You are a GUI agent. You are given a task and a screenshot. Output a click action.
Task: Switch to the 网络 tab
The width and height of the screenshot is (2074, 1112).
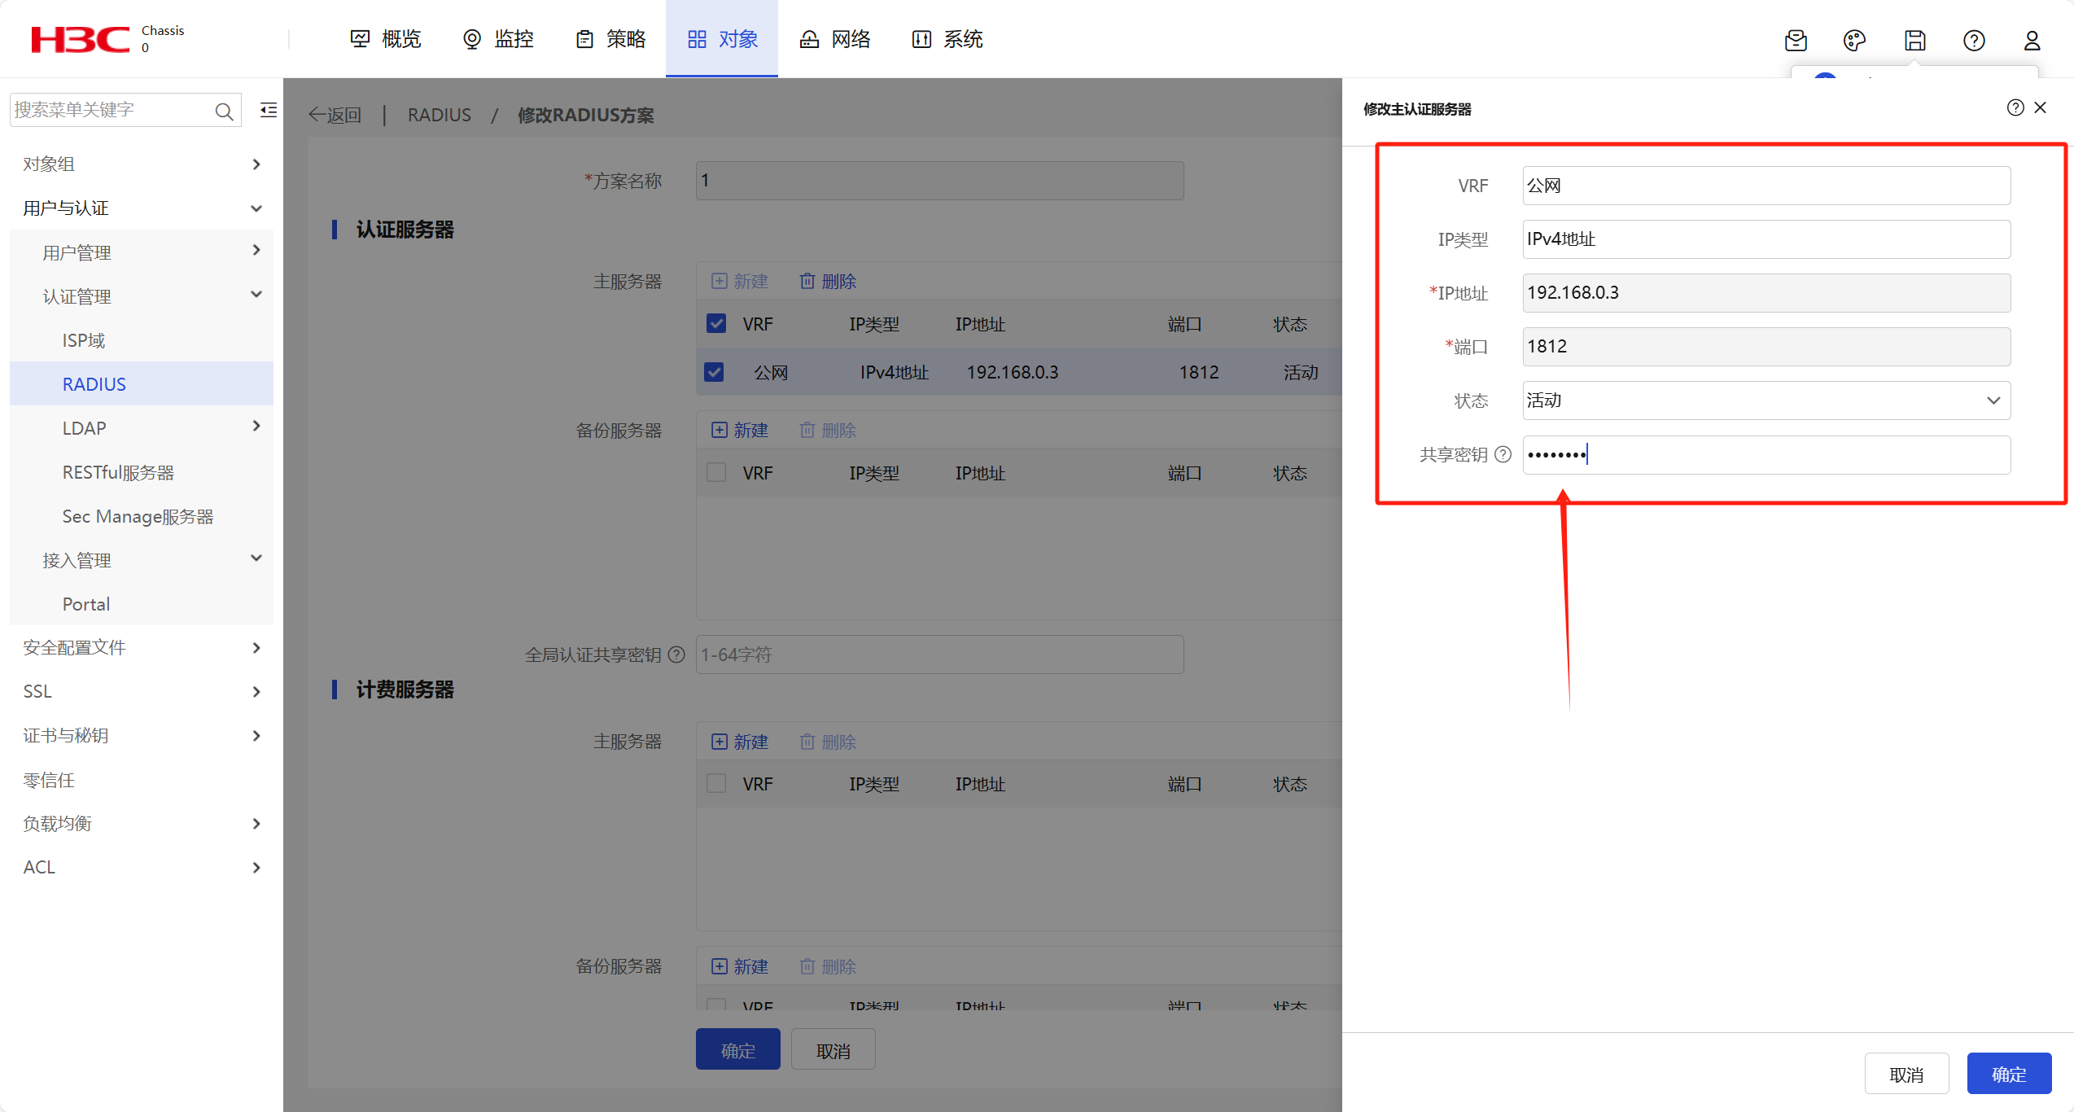pos(834,38)
